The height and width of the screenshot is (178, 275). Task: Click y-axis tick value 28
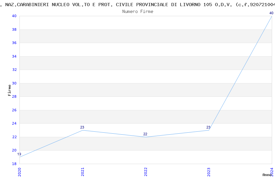coord(14,96)
